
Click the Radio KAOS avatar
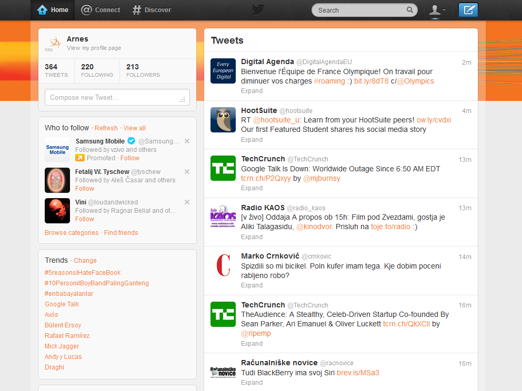click(x=223, y=217)
